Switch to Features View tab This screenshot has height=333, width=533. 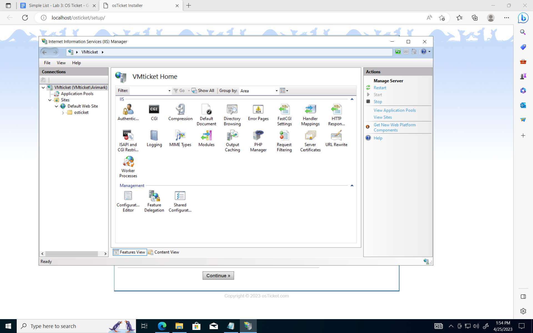click(130, 252)
